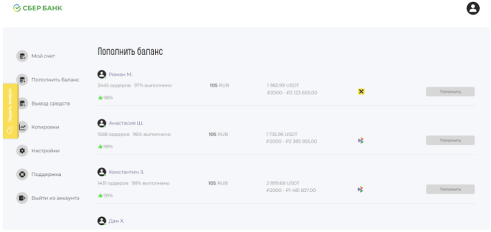The image size is (491, 232).
Task: Click Дан Х. avatar icon
Action: point(102,221)
